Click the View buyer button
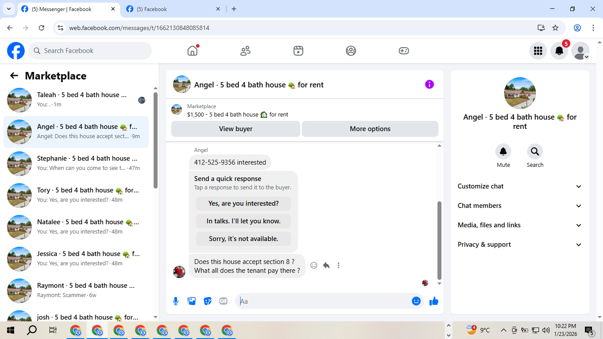 [236, 129]
